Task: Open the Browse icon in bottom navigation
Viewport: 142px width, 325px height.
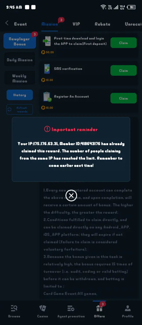Action: (x=14, y=308)
